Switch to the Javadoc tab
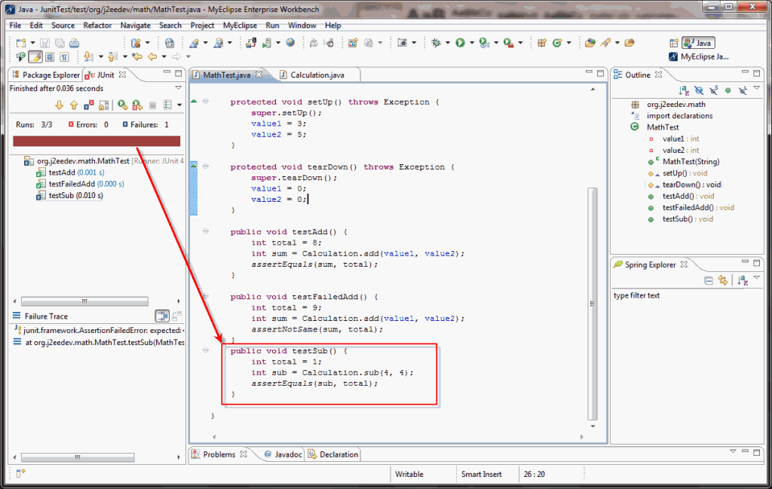 [x=283, y=454]
